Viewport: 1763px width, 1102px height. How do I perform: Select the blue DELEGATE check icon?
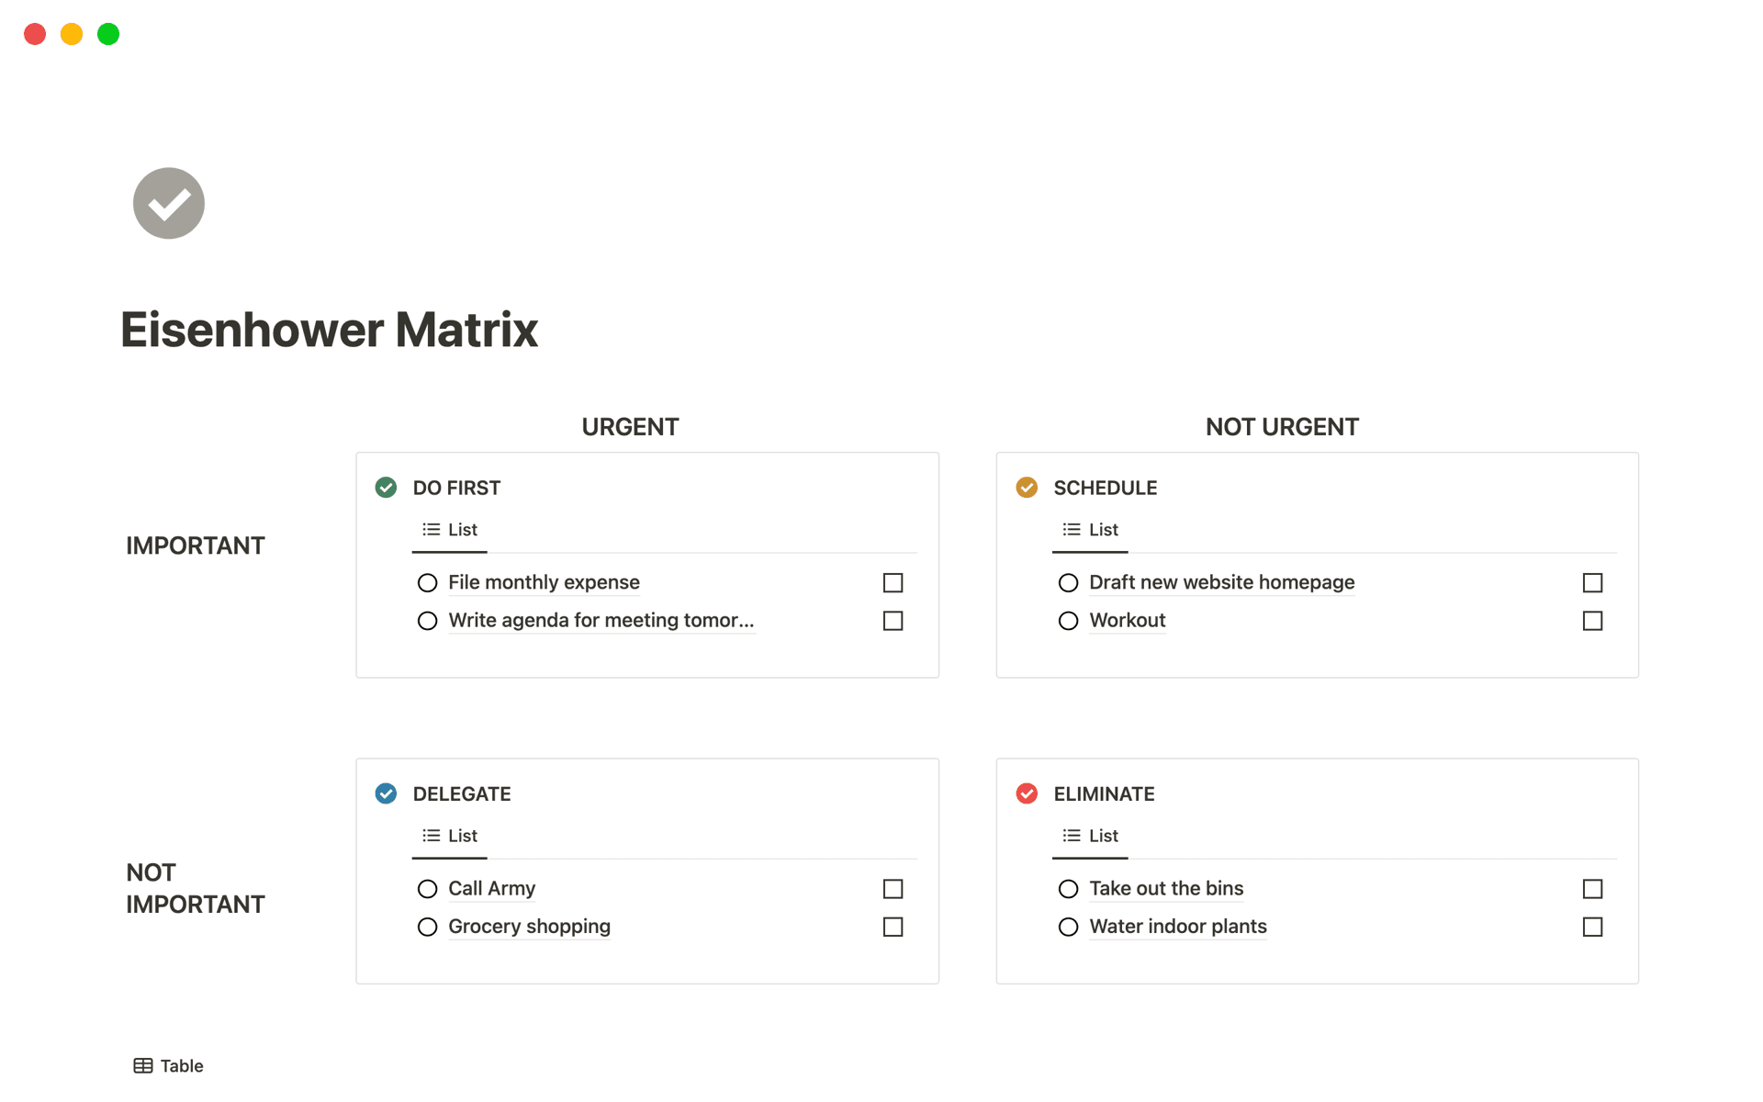[x=385, y=793]
